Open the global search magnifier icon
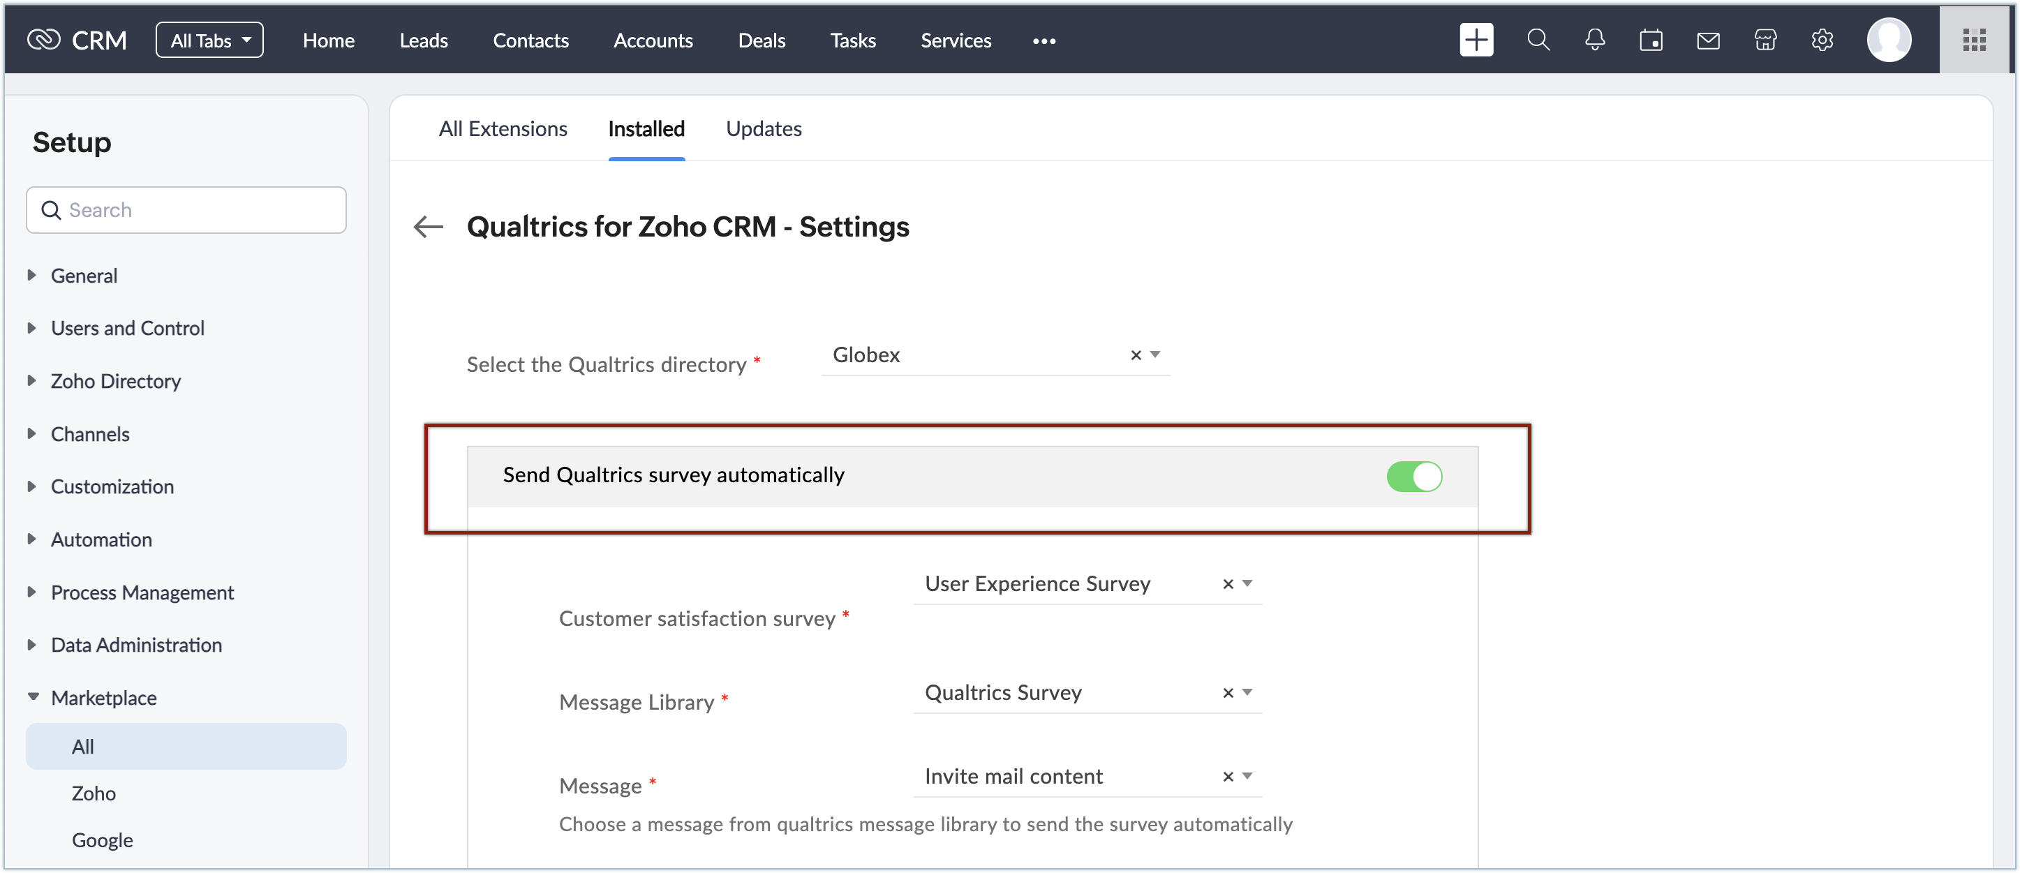Image resolution: width=2020 pixels, height=873 pixels. pos(1538,40)
